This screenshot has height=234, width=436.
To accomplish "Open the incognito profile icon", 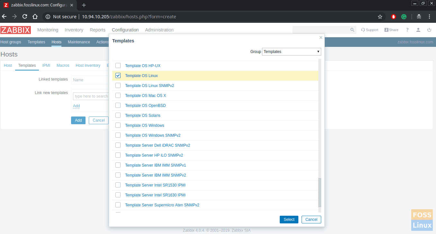I will point(419,17).
